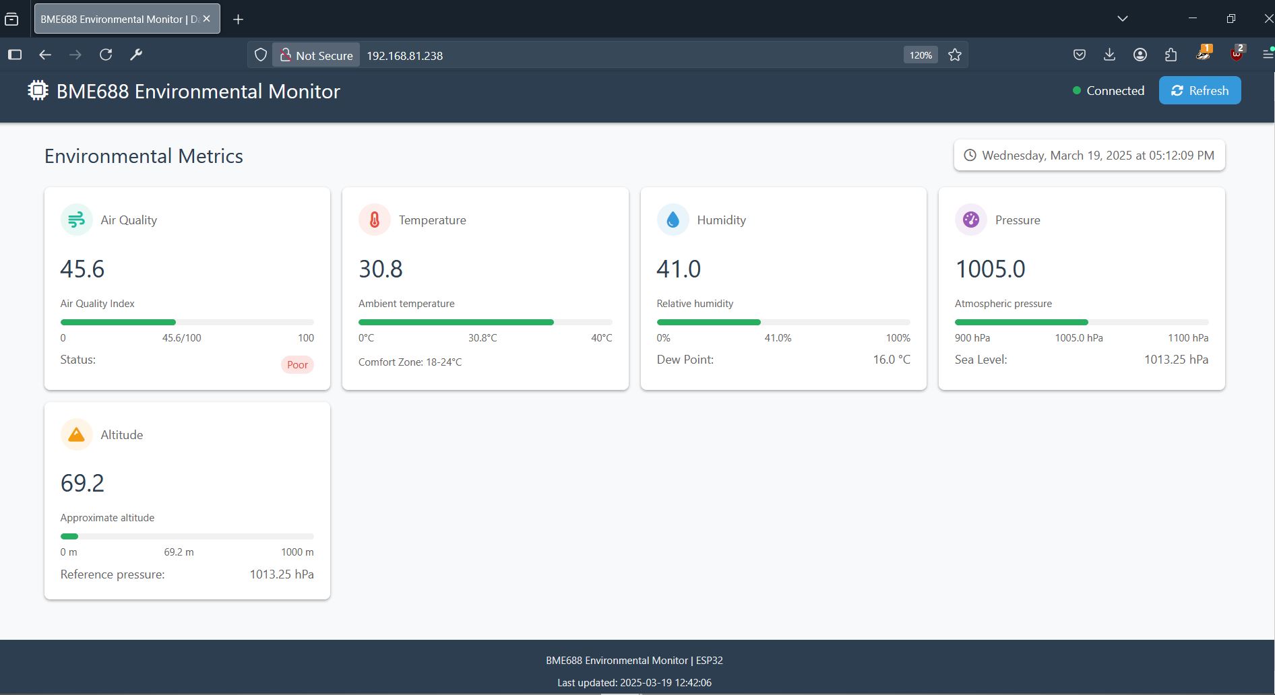Click the 1005.0 hPa label under pressure bar
1275x695 pixels.
click(x=1079, y=338)
